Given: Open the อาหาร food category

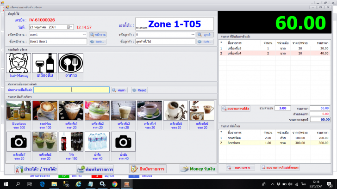Looking at the screenshot, I should pos(71,66).
